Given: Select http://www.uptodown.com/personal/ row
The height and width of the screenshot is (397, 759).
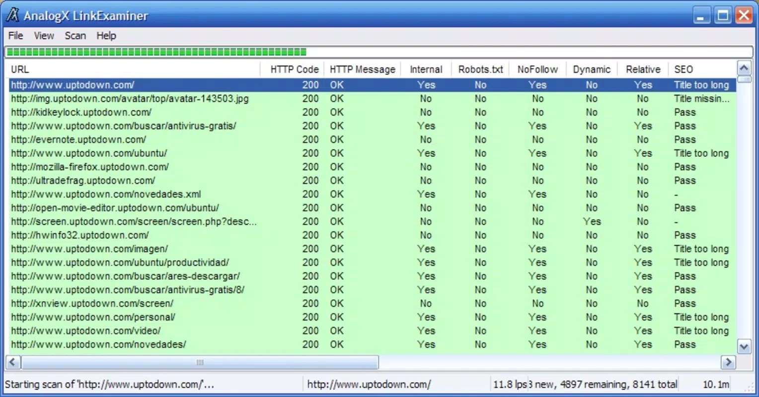Looking at the screenshot, I should pyautogui.click(x=372, y=317).
